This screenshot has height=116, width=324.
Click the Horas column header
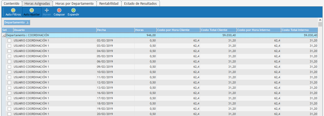pyautogui.click(x=145, y=30)
